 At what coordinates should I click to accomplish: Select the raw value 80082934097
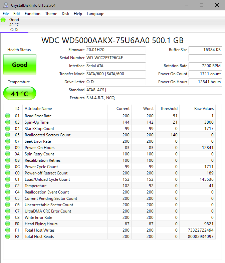(x=201, y=237)
